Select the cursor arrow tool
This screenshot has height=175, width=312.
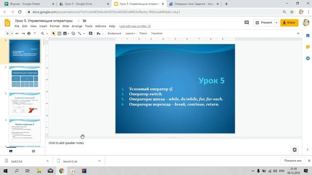click(53, 34)
